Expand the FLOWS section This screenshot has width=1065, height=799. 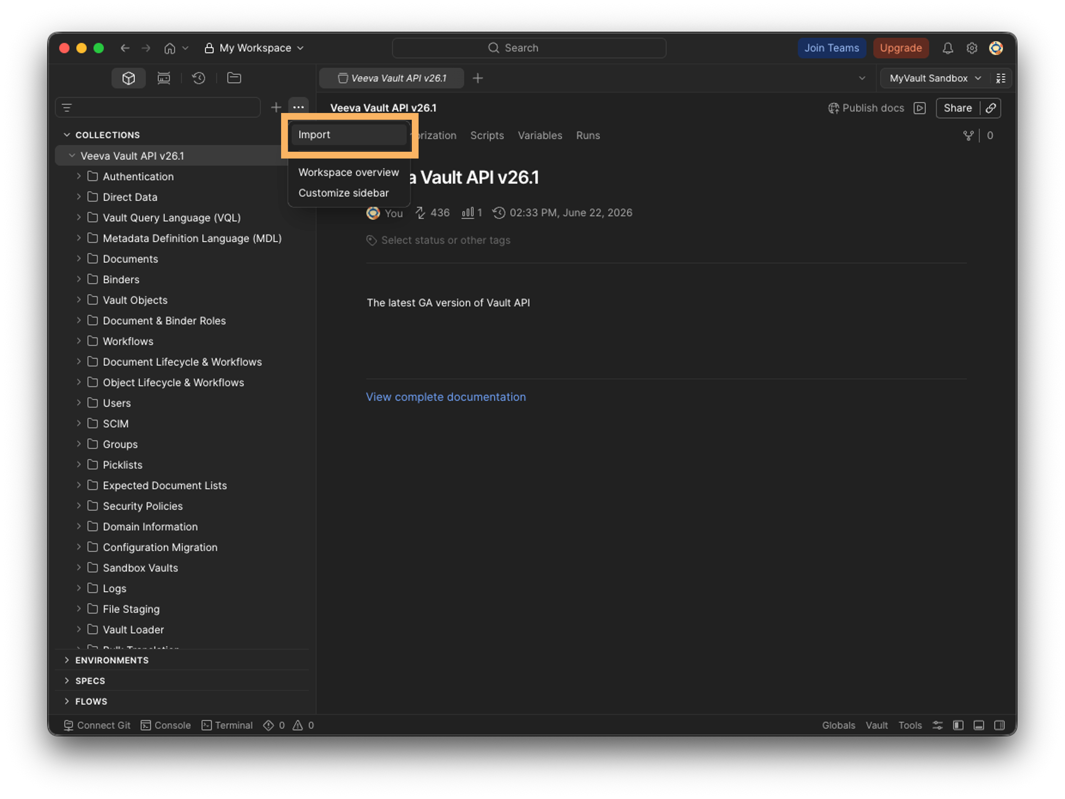click(67, 702)
